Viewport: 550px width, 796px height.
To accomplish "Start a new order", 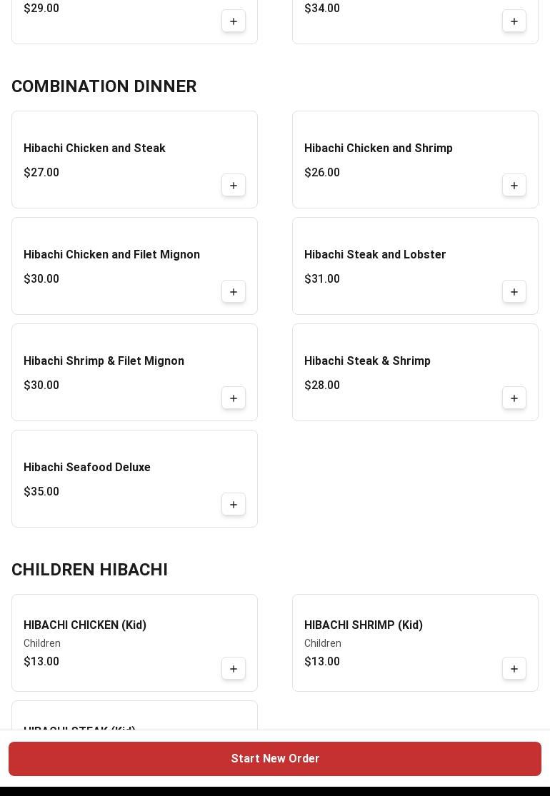I will (275, 758).
